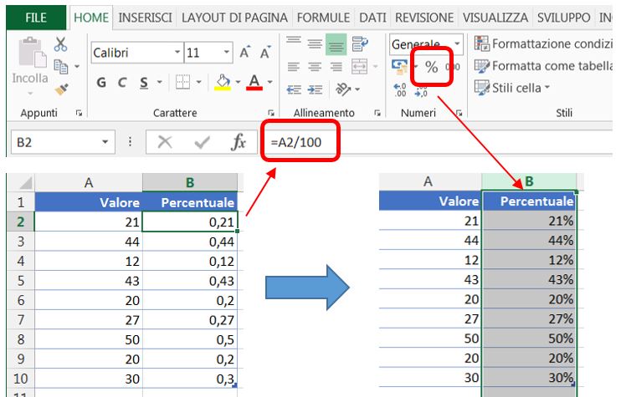Click the Copy icon
This screenshot has height=397, width=626.
click(x=61, y=67)
